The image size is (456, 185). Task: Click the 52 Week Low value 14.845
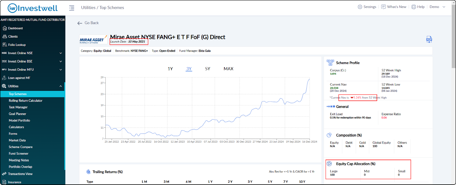tap(386, 88)
